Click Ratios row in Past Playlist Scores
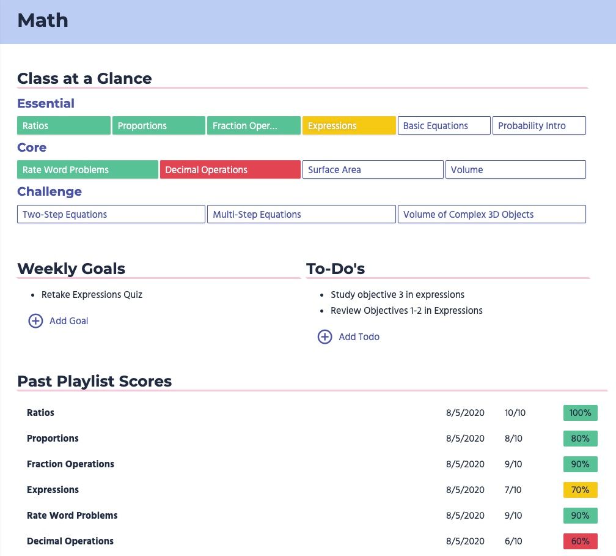The height and width of the screenshot is (556, 616). pos(312,412)
